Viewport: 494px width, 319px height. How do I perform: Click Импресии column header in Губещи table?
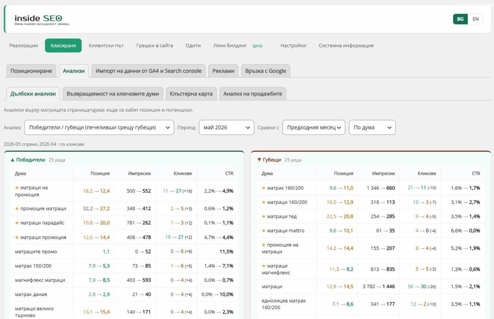[x=383, y=173]
